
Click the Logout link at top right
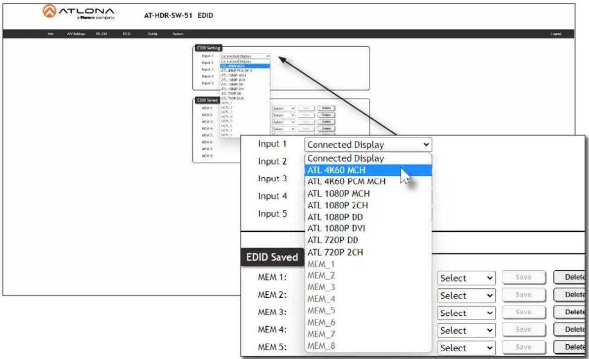pos(555,34)
